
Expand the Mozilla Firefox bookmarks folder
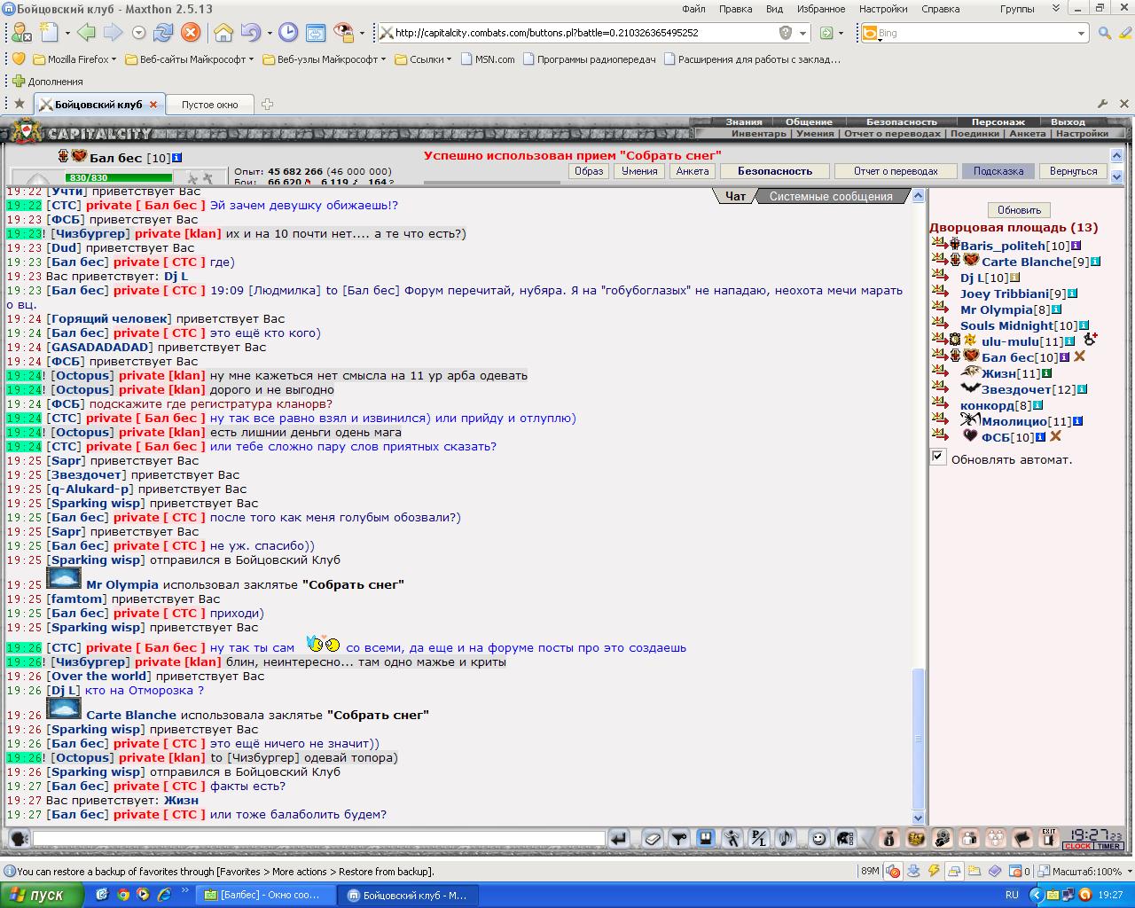coord(76,59)
